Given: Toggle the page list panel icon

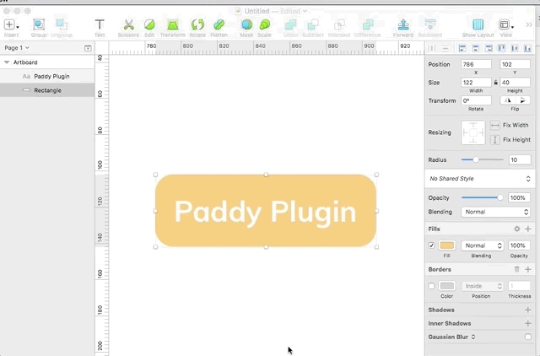Looking at the screenshot, I should click(x=88, y=48).
